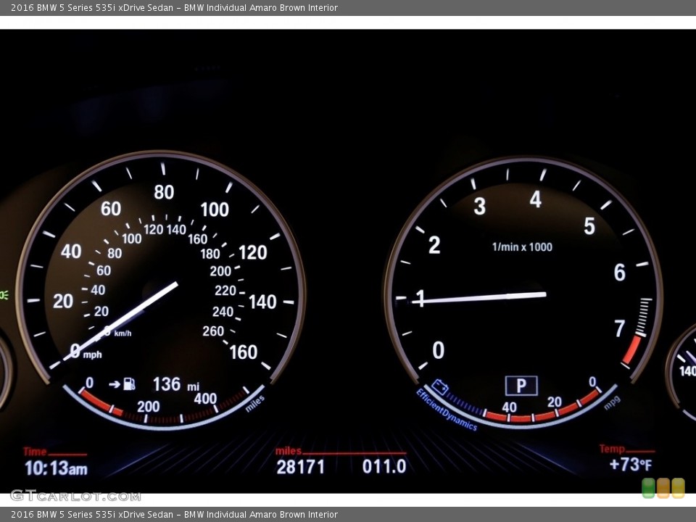696x522 pixels.
Task: Click the green indicator square bottom right
Action: pyautogui.click(x=648, y=488)
